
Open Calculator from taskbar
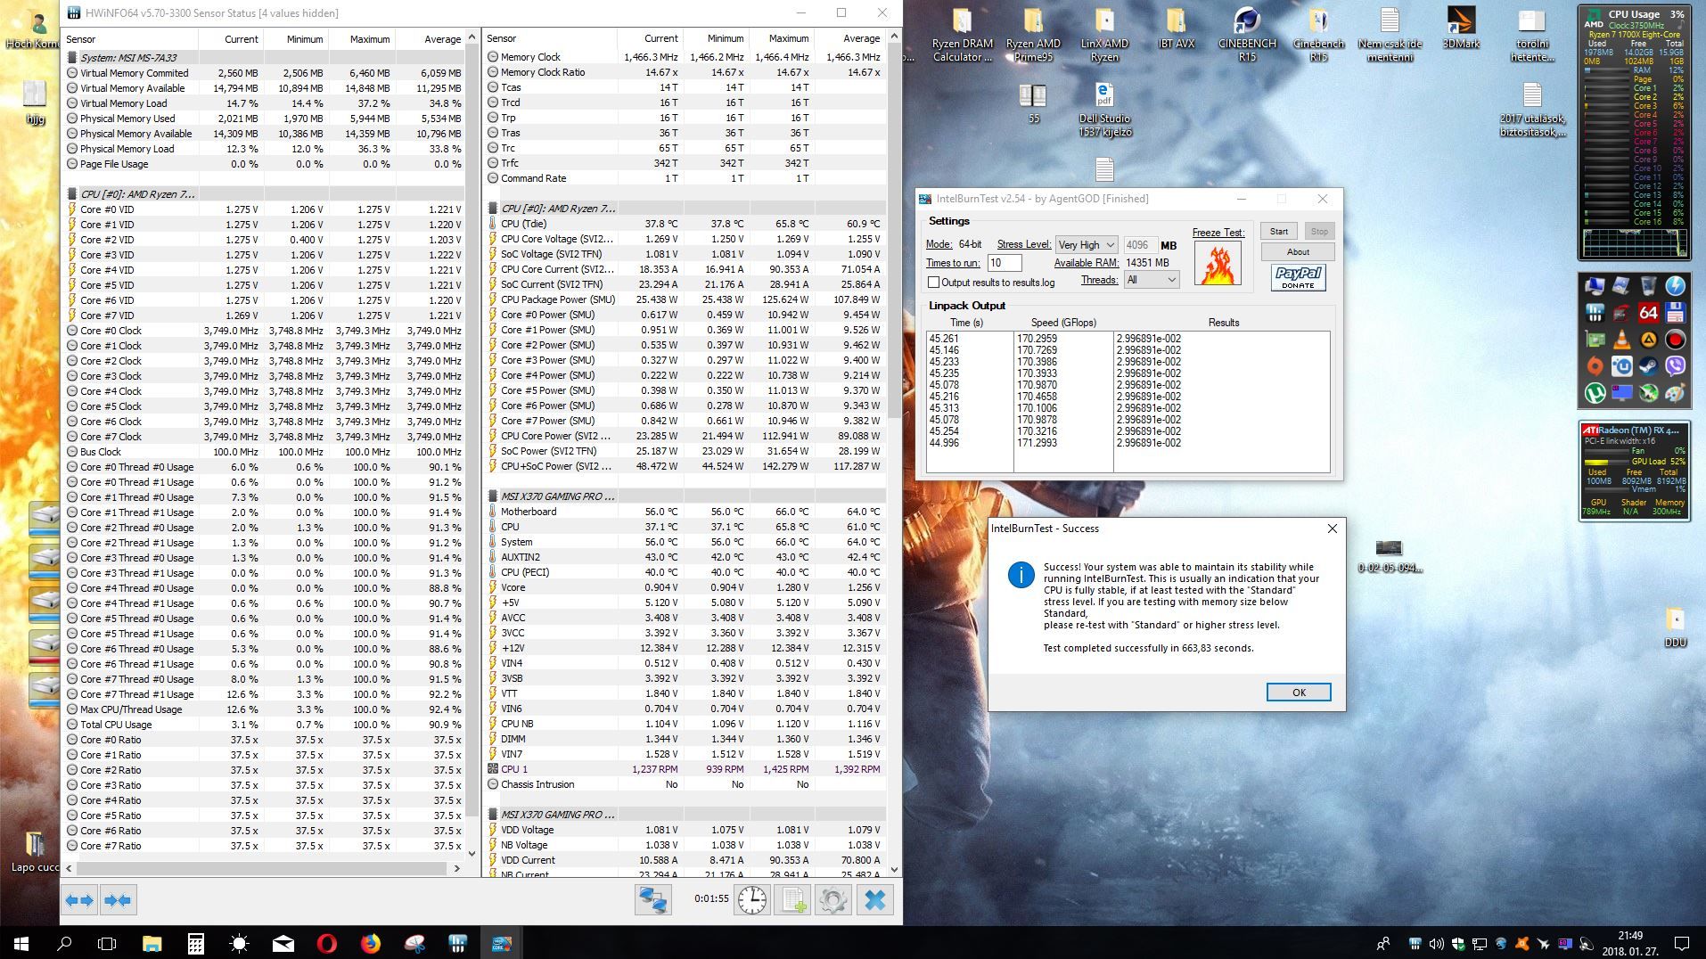196,943
